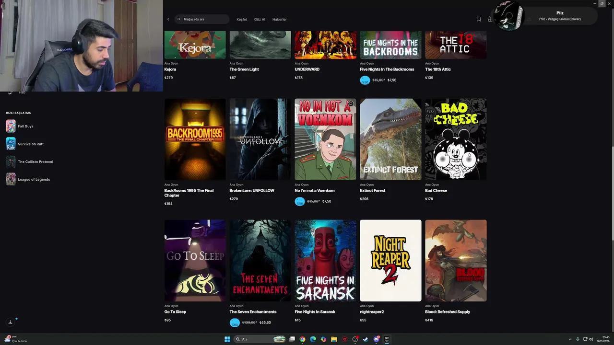Open Kejora cover image
This screenshot has width=614, height=345.
pyautogui.click(x=195, y=45)
